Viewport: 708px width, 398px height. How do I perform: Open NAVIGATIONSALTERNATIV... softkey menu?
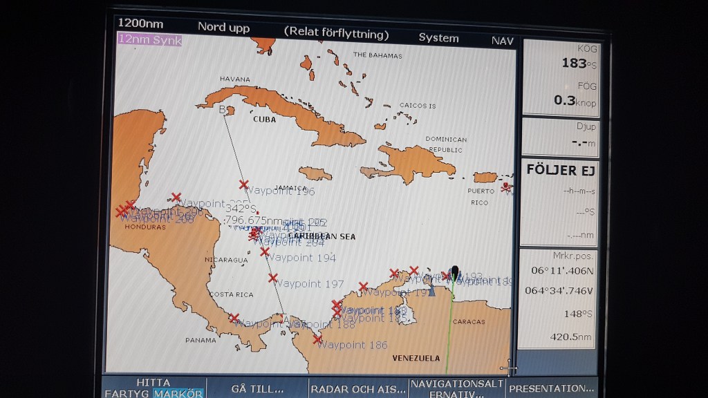pos(456,388)
